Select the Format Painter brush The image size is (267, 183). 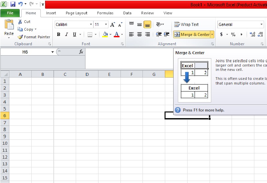tap(20, 37)
